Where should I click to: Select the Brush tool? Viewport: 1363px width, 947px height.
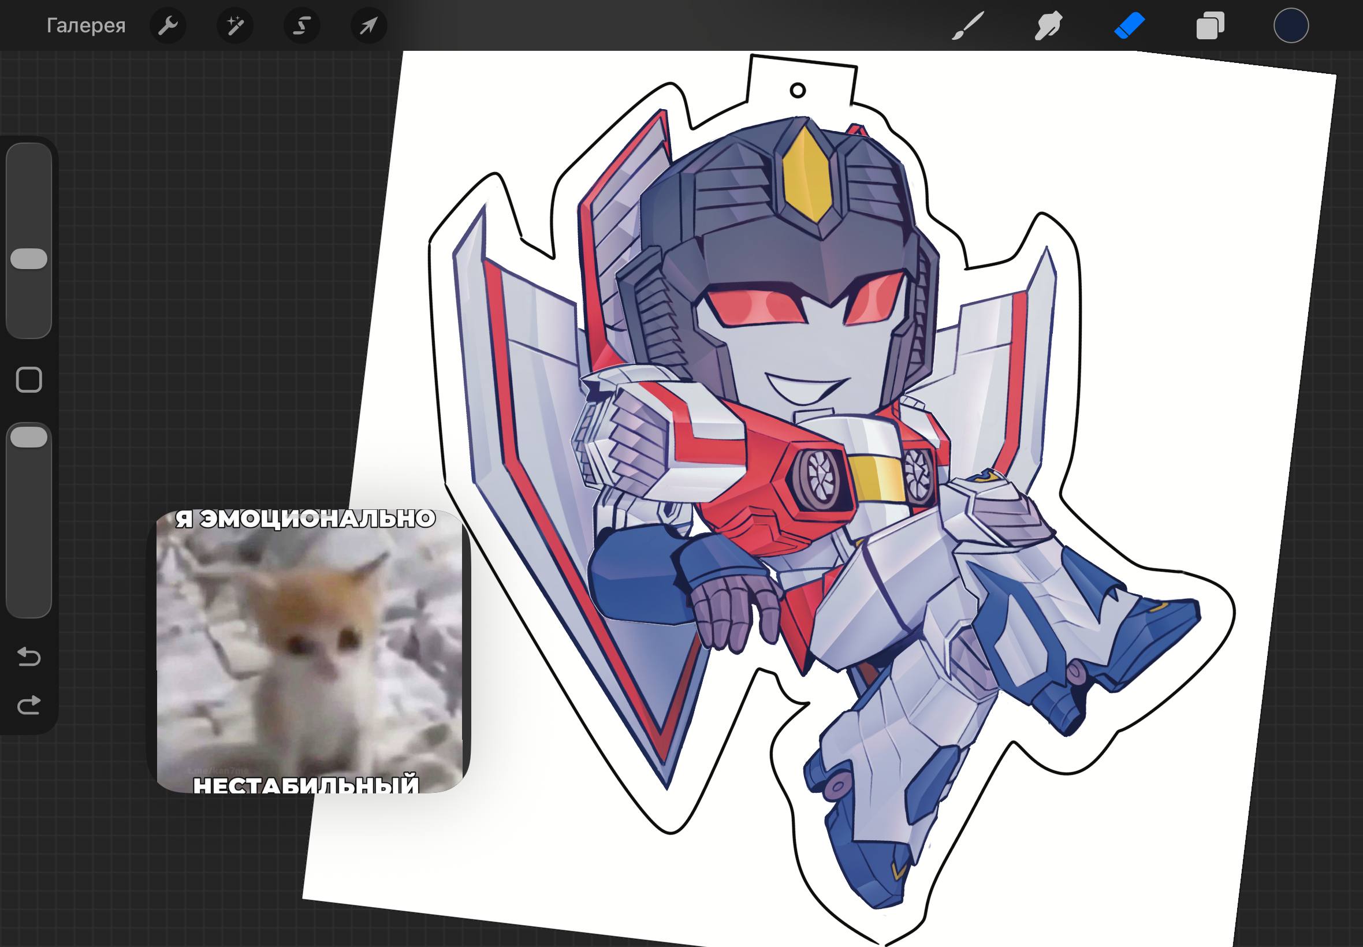(x=968, y=26)
